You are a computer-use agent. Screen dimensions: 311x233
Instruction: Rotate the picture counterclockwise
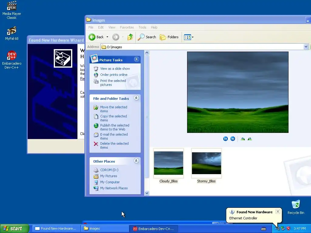pyautogui.click(x=250, y=139)
